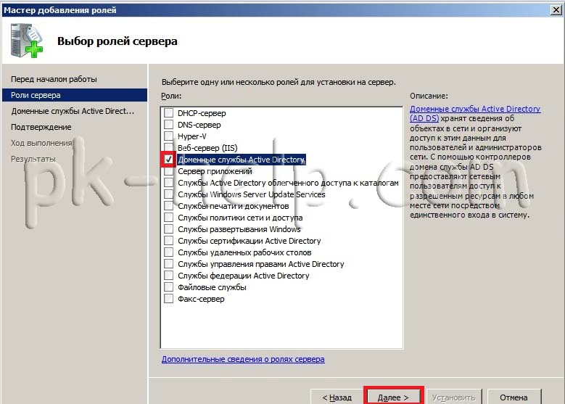
Task: Uncheck Доменные службы Active Directory checkbox
Action: click(168, 160)
